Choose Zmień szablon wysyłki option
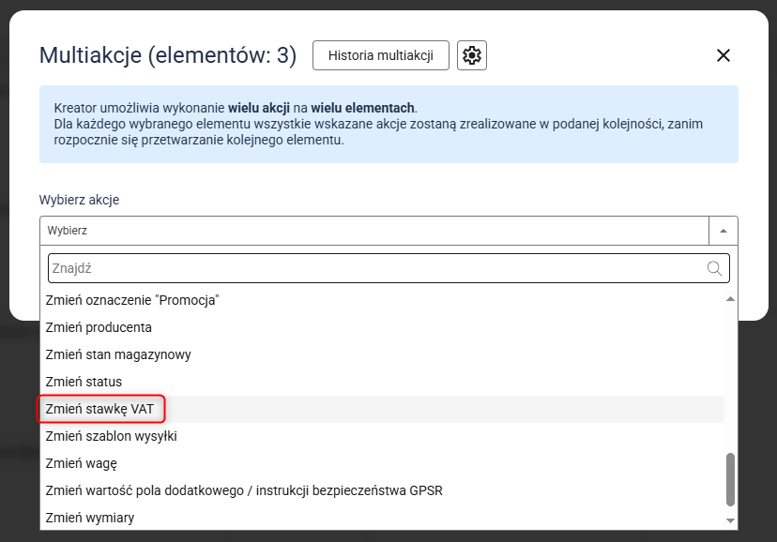This screenshot has height=542, width=777. [x=111, y=436]
